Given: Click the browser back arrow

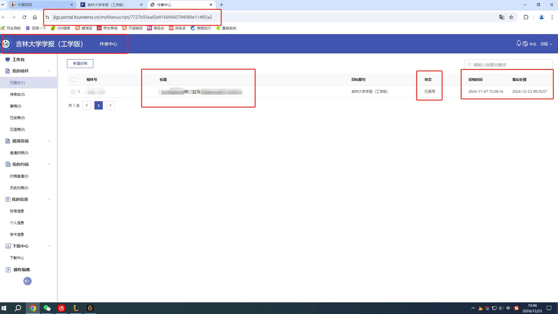Looking at the screenshot, I should pyautogui.click(x=4, y=17).
